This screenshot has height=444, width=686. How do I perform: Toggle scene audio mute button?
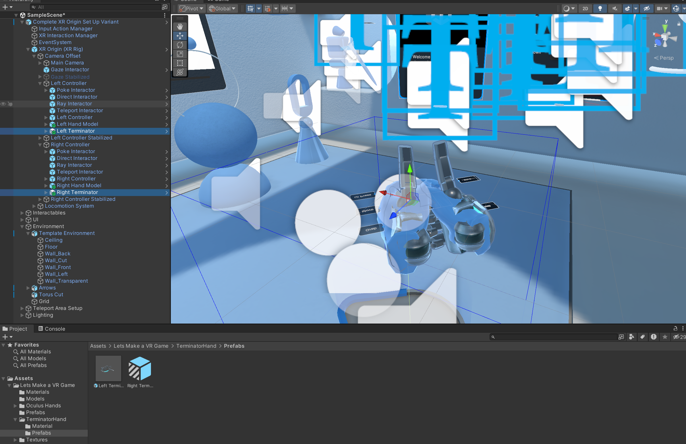[x=615, y=8]
